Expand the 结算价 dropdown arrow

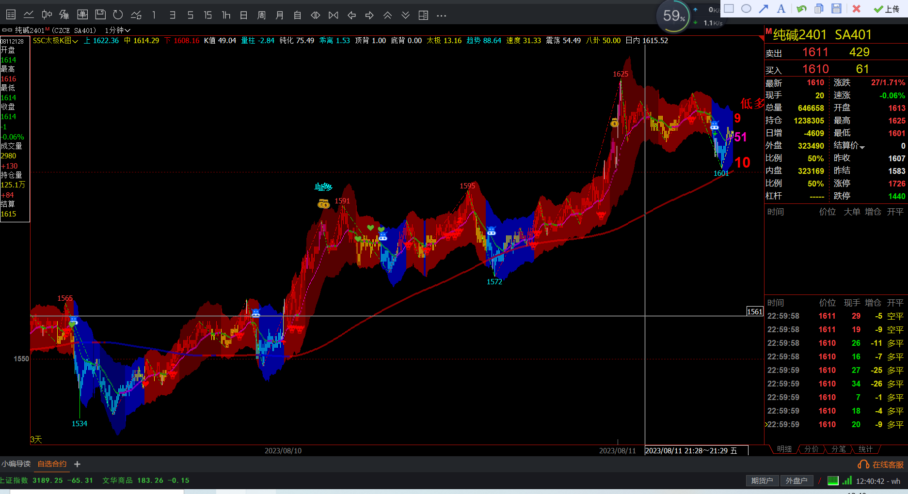(x=862, y=147)
